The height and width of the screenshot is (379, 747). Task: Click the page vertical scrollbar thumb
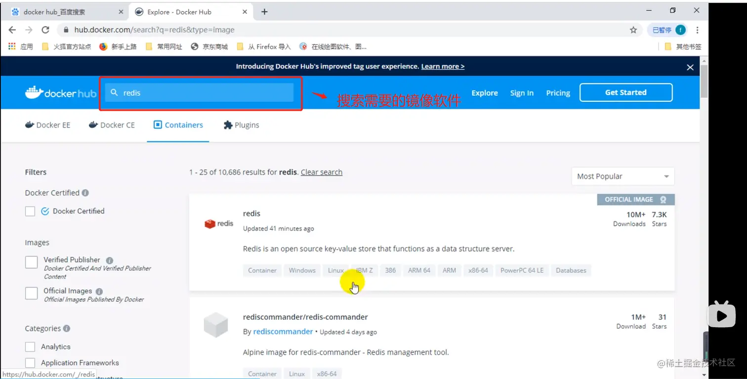(x=704, y=82)
